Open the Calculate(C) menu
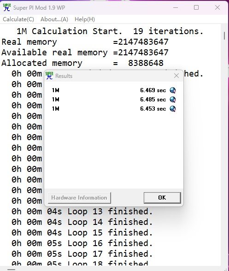229x271 pixels. [18, 19]
